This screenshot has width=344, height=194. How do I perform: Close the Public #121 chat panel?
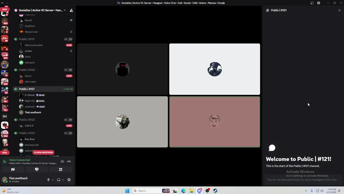[x=339, y=10]
